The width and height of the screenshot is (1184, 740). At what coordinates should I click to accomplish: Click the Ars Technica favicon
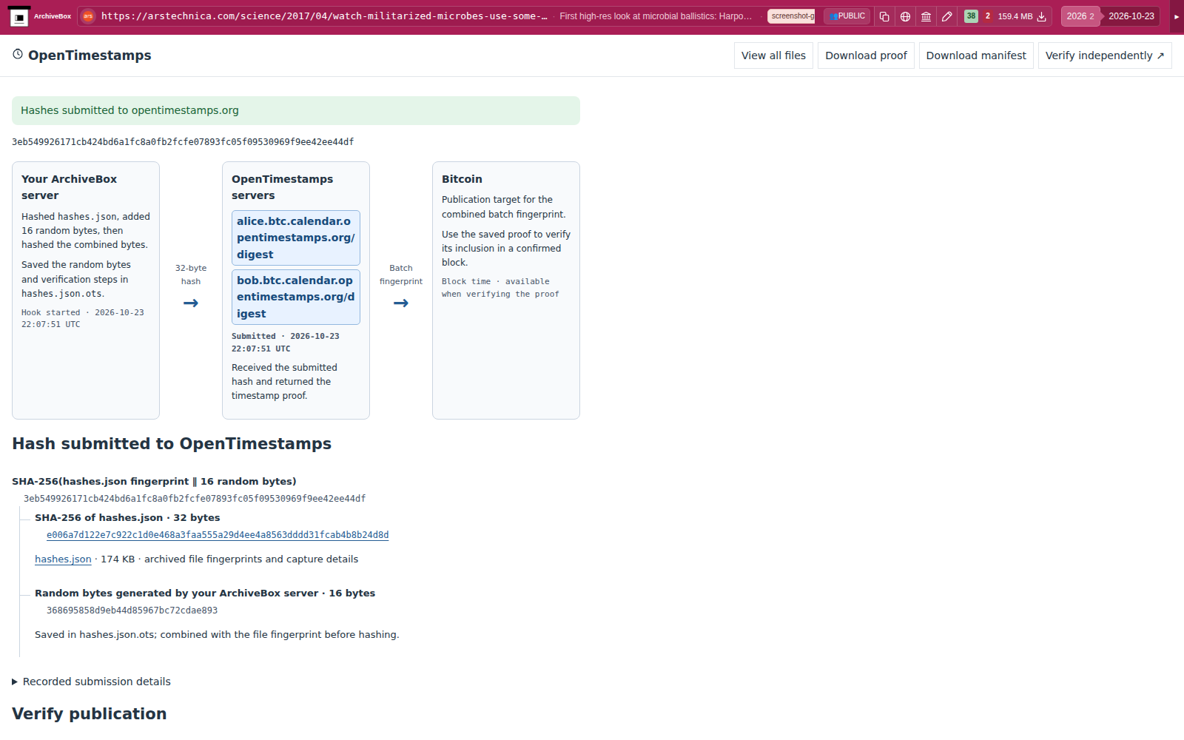point(88,16)
